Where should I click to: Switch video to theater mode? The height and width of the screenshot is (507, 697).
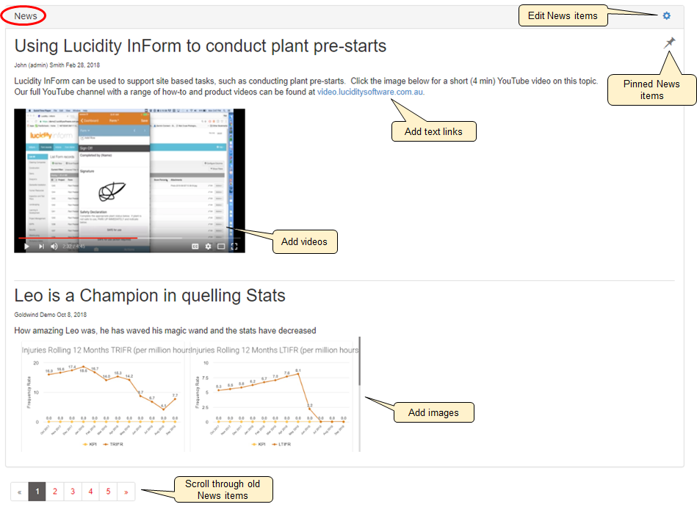pos(221,247)
